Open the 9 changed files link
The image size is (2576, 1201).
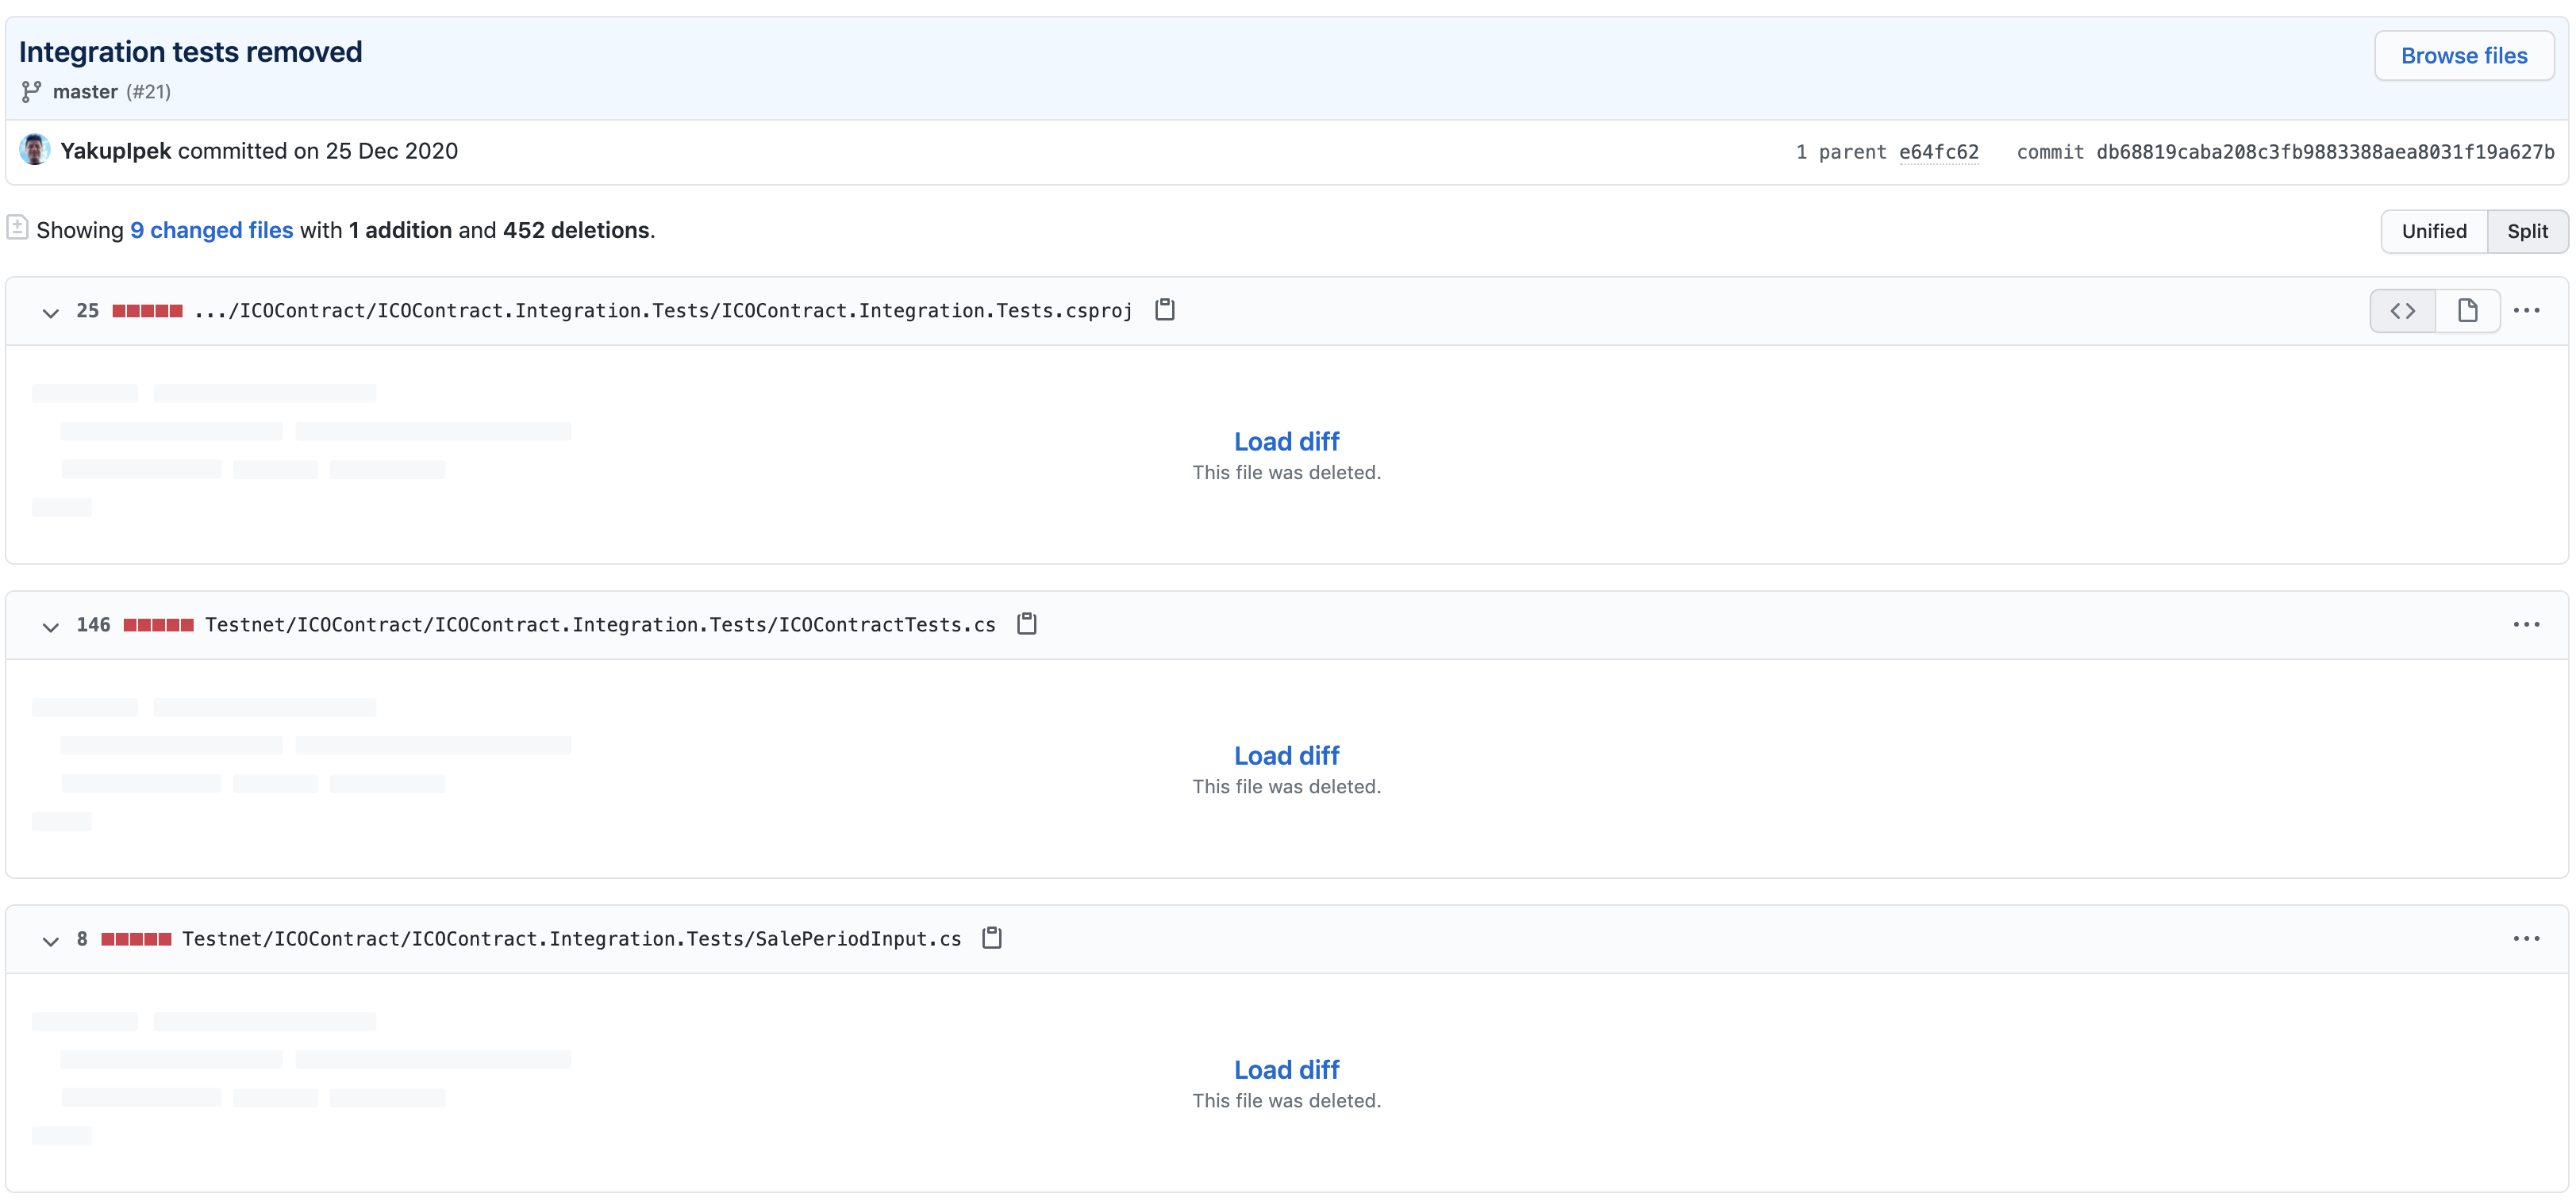click(211, 230)
